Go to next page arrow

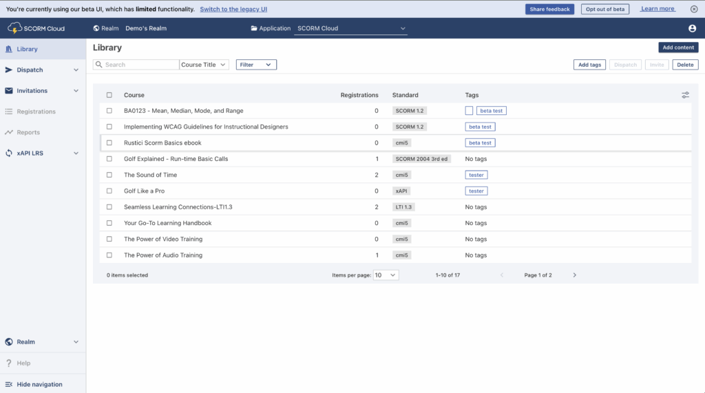pos(574,275)
